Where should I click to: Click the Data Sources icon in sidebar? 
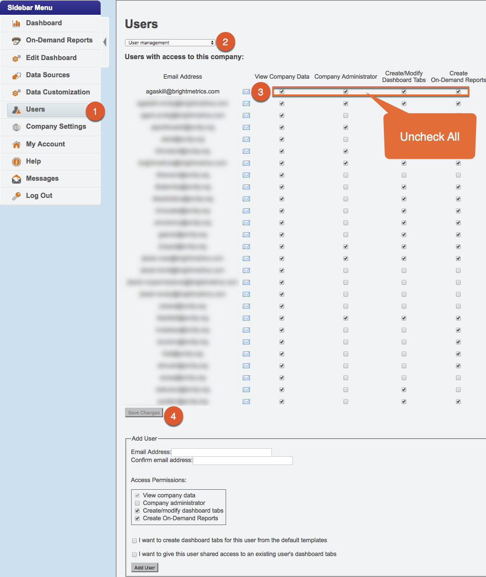pos(16,75)
